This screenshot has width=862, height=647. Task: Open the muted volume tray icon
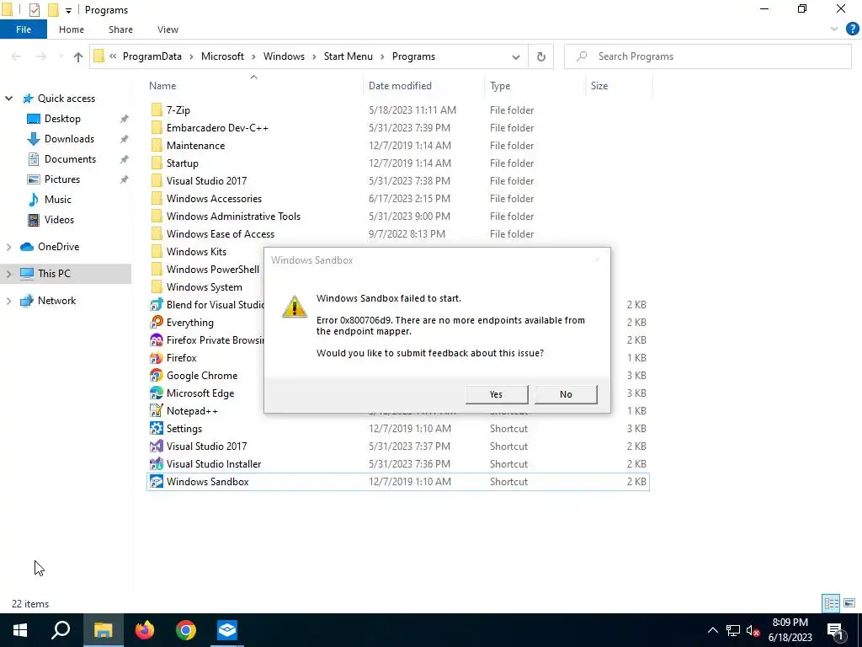(753, 630)
